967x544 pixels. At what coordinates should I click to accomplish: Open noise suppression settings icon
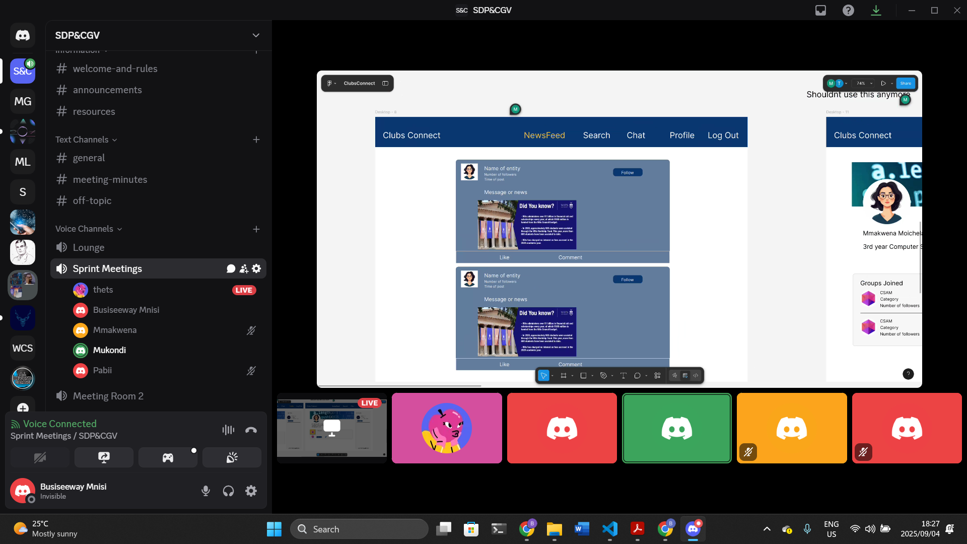tap(228, 430)
